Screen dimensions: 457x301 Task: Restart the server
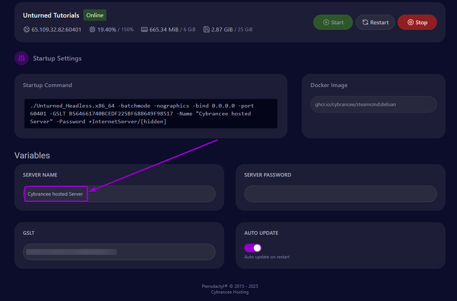375,22
